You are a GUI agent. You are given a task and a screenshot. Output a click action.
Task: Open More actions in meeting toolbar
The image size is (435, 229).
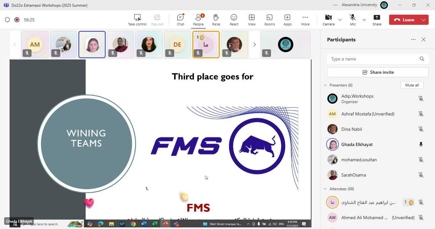point(305,20)
